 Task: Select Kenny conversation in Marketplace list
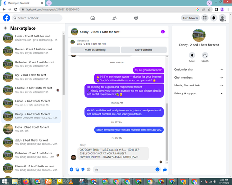point(31,116)
